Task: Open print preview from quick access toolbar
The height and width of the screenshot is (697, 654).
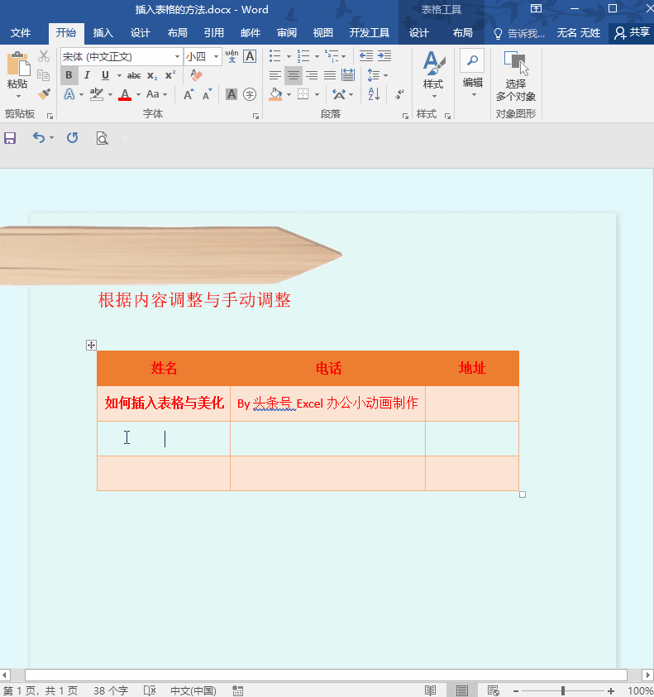Action: tap(103, 138)
